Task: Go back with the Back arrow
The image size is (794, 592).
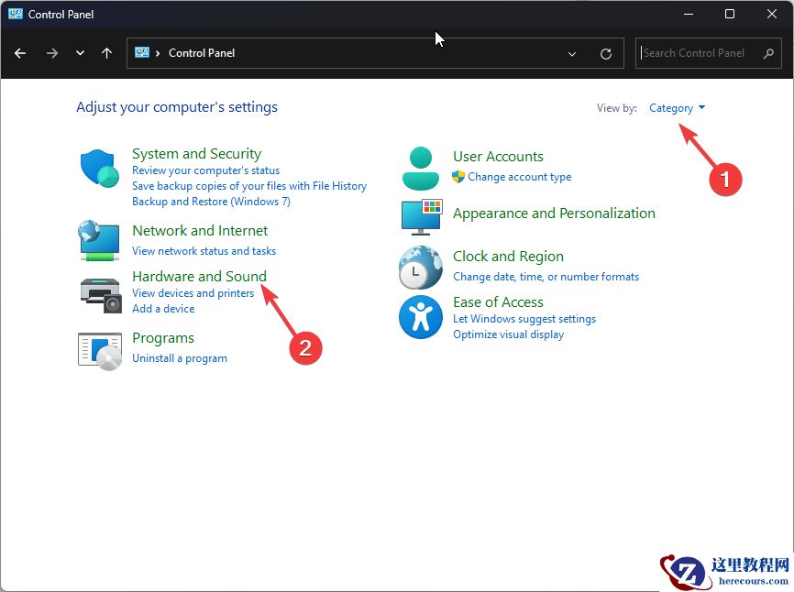Action: click(20, 53)
